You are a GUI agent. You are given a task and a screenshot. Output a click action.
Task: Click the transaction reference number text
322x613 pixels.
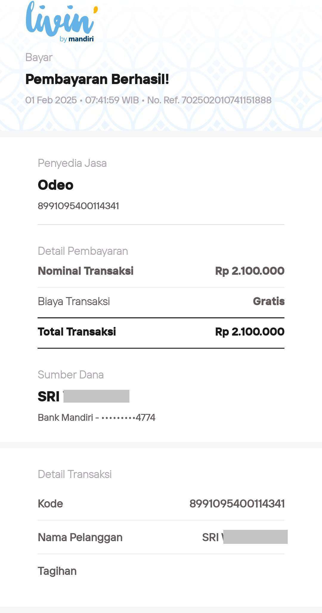click(209, 100)
